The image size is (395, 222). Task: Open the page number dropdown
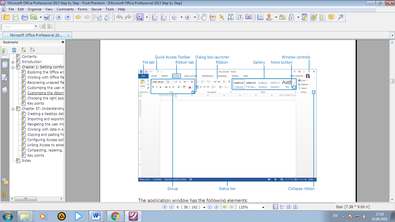[204, 207]
